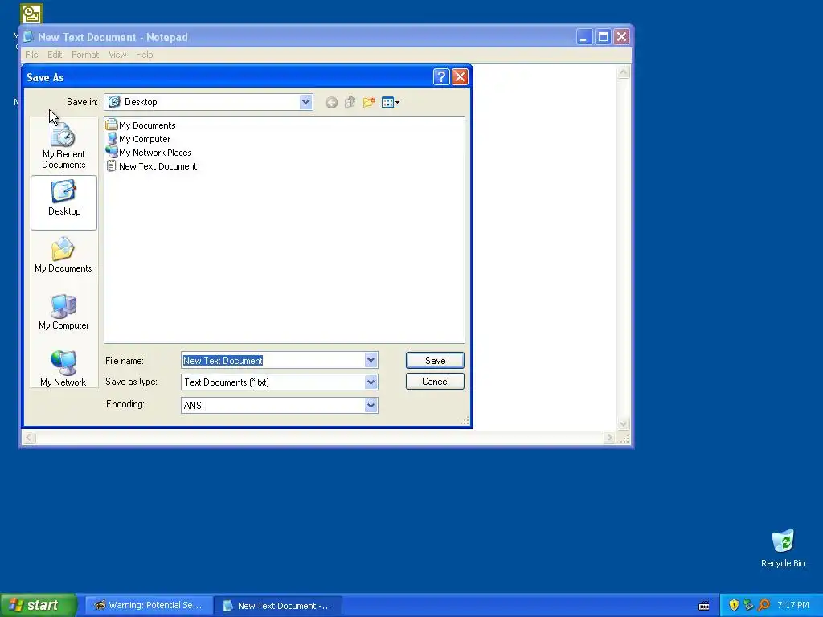Click the File name text field
Image resolution: width=823 pixels, height=617 pixels.
[x=273, y=361]
